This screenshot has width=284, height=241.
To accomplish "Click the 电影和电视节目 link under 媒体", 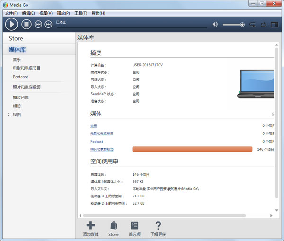I will tap(102, 134).
